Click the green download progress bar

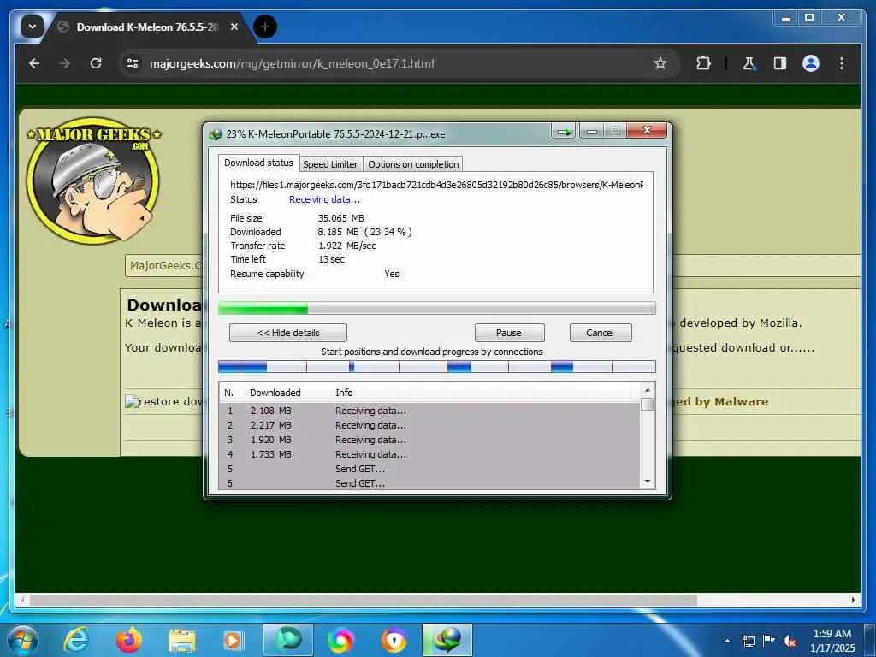[437, 308]
